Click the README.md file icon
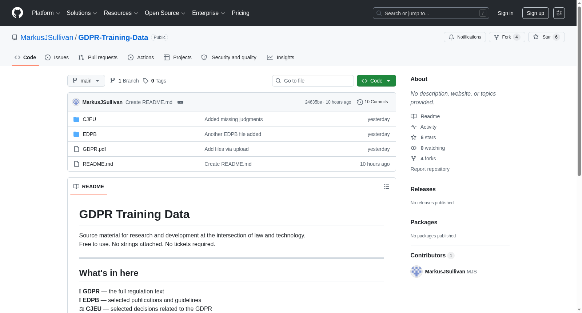This screenshot has height=313, width=582. (x=76, y=164)
